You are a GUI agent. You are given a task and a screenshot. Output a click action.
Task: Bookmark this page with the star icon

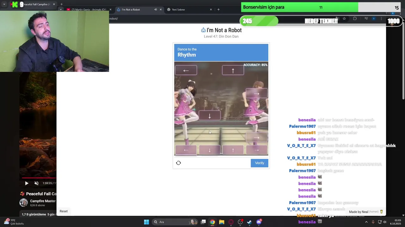pos(344,19)
